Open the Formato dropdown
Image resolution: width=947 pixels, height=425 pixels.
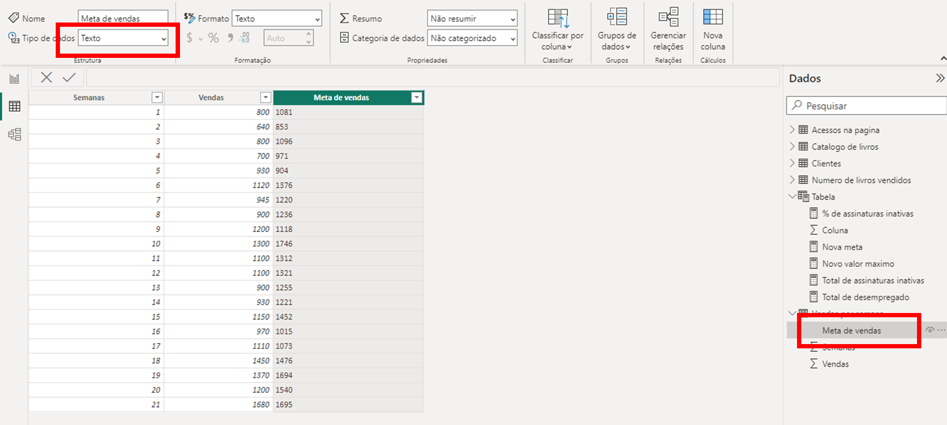coord(277,18)
